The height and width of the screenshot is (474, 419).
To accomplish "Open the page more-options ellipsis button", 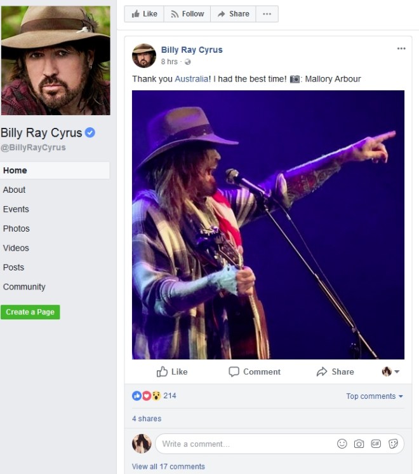I will click(267, 14).
